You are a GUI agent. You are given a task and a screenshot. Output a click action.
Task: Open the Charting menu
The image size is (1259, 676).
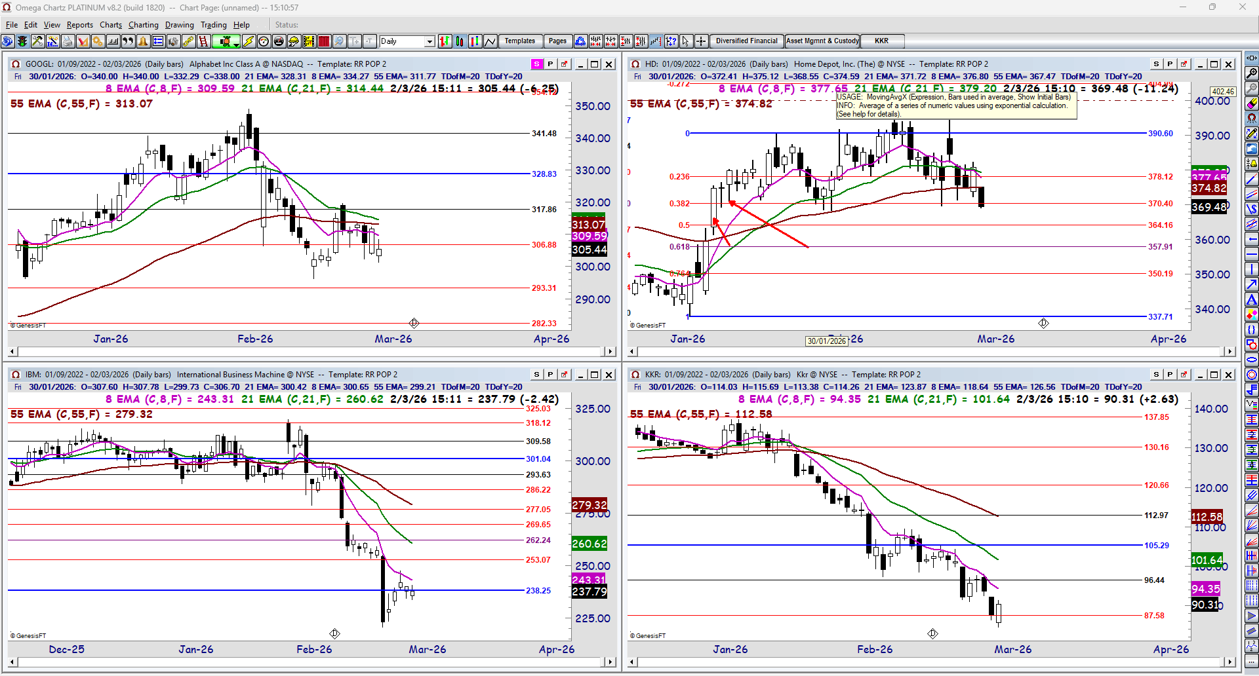(144, 25)
